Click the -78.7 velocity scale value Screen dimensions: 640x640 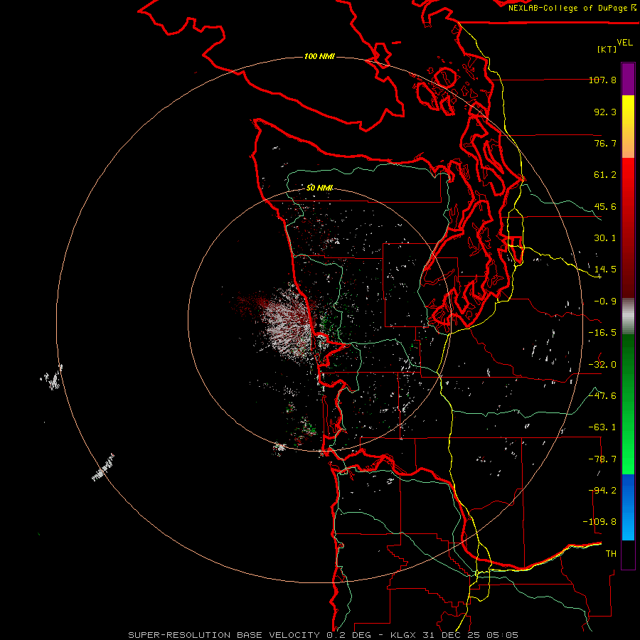click(602, 459)
